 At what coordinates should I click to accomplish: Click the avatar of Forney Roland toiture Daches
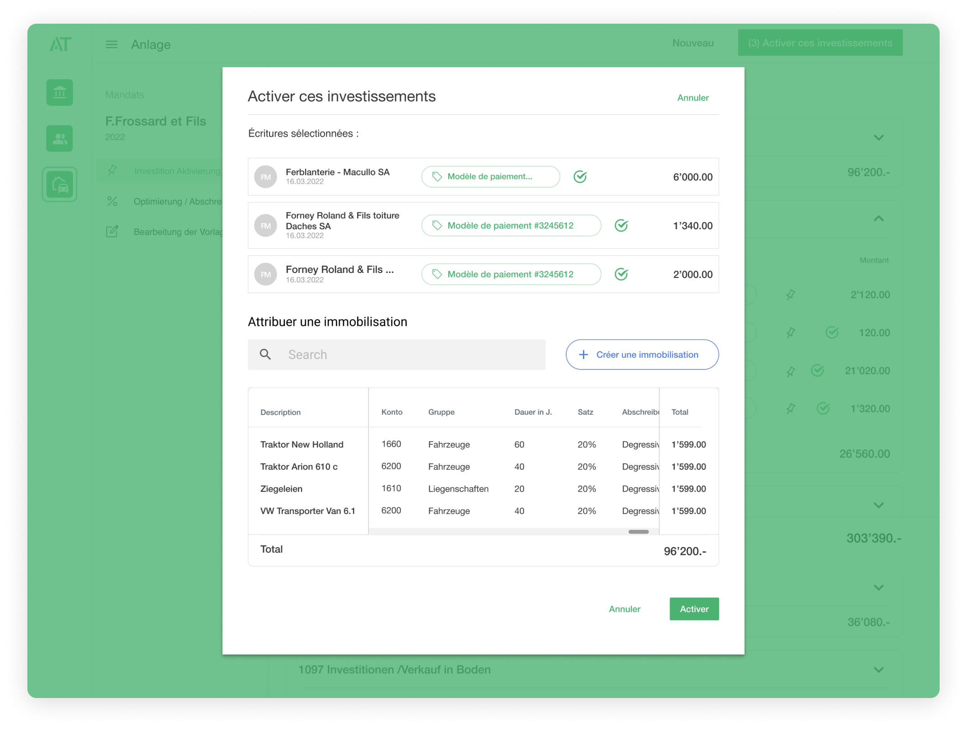coord(265,226)
